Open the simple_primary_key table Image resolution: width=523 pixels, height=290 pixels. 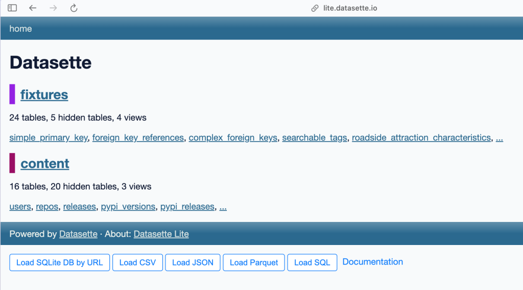[x=49, y=138]
